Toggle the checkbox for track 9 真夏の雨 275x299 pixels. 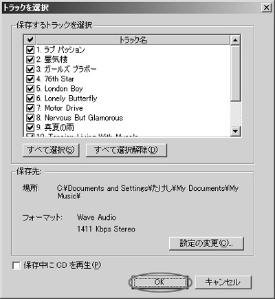[x=30, y=127]
